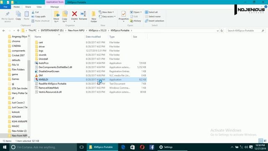This screenshot has width=268, height=151.
Task: Navigate to ENTERTAINMENT (D:) breadcrumb
Action: click(x=52, y=31)
